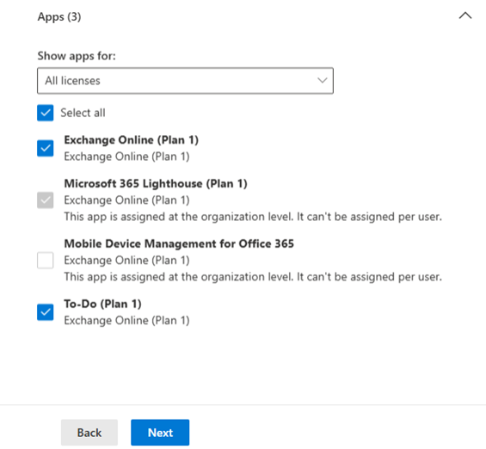This screenshot has width=486, height=449.
Task: Open the All licenses dropdown
Action: pyautogui.click(x=185, y=81)
